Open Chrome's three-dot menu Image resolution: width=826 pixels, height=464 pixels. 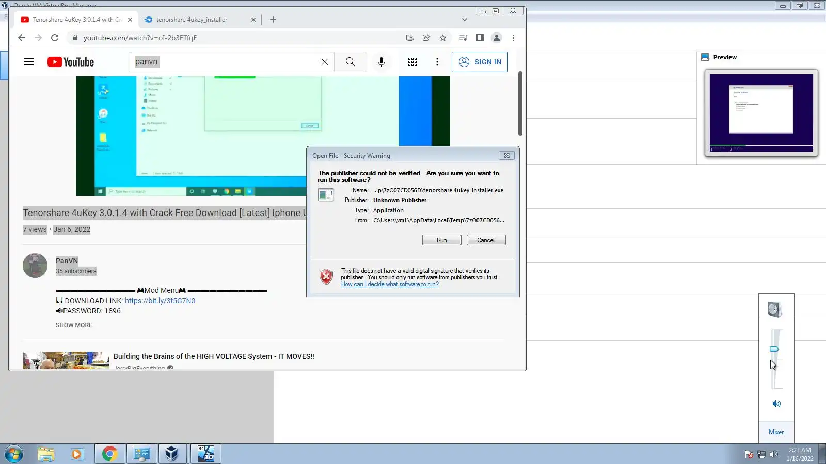(513, 38)
